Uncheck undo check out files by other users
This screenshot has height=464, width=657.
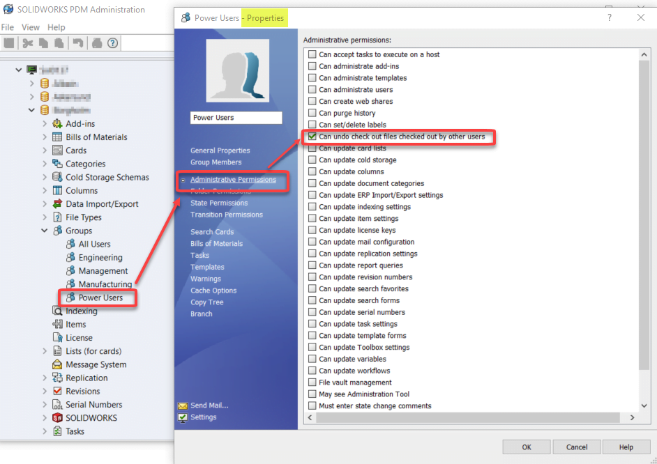pos(312,137)
